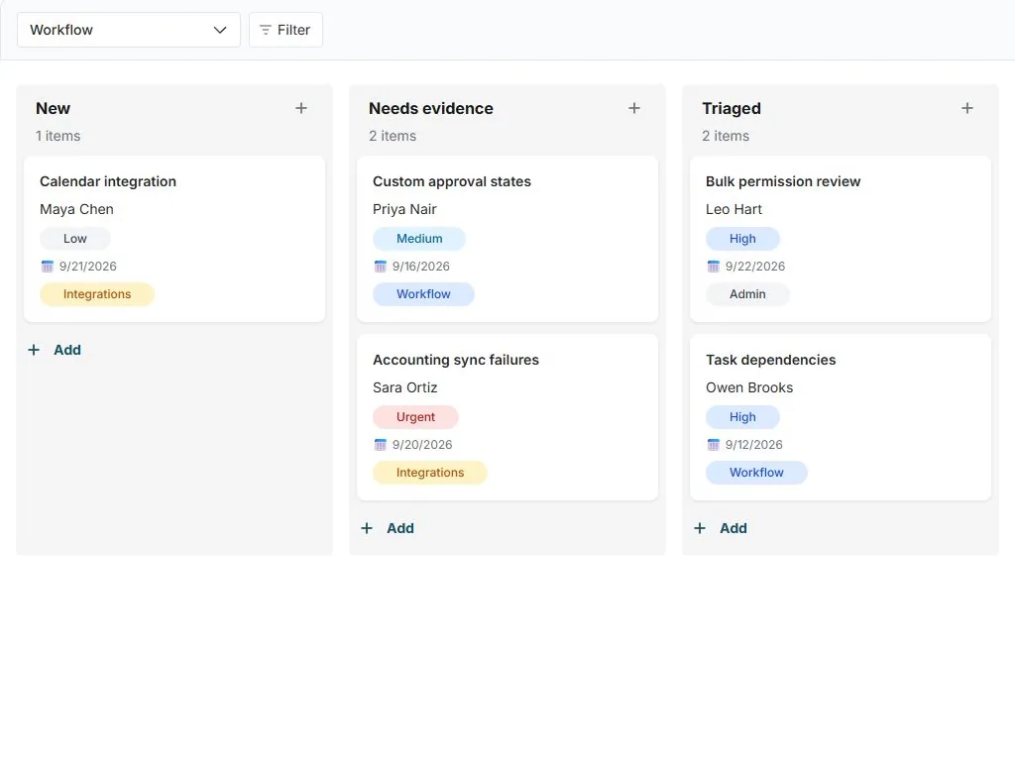
Task: Click the High tag on Bulk permission review
Action: tap(742, 239)
